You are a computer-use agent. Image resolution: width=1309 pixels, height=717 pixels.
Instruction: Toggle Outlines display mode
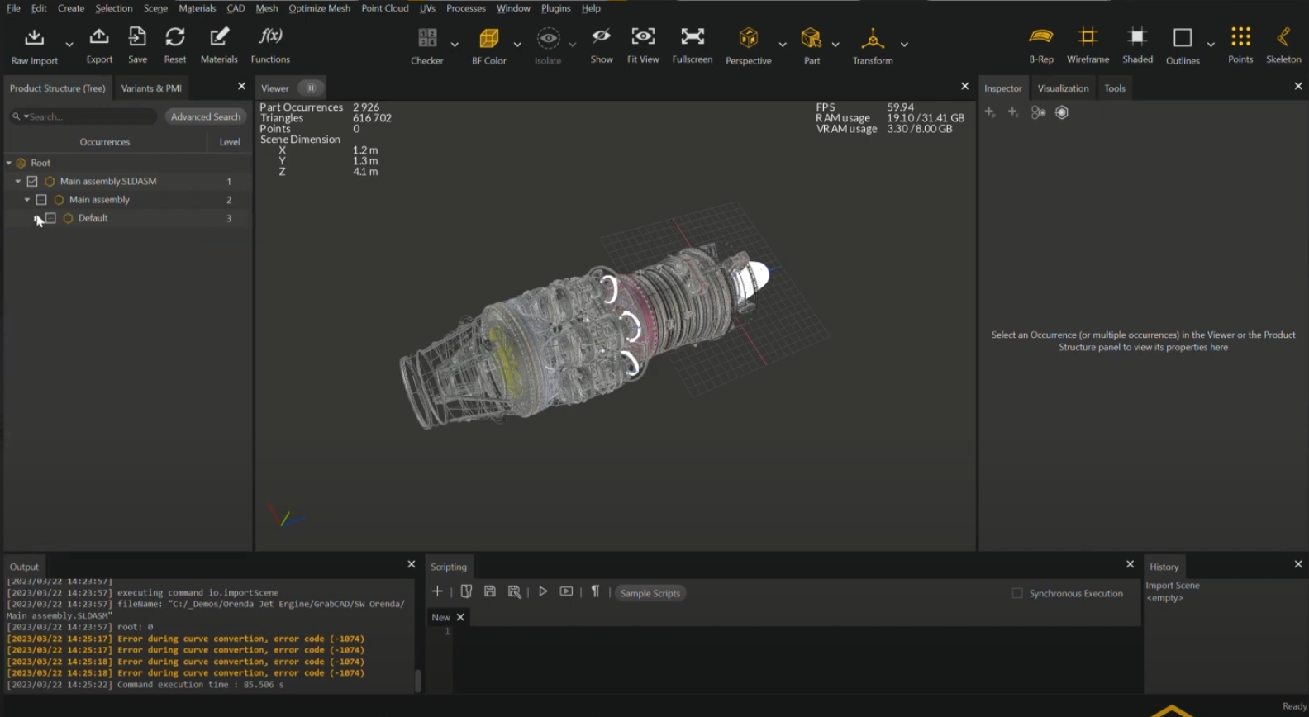click(x=1183, y=38)
